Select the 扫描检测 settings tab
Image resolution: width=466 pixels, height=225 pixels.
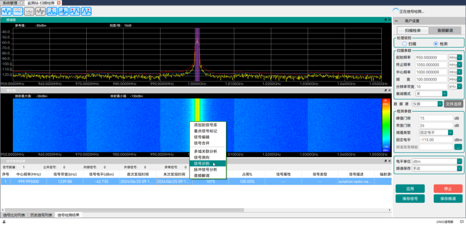(413, 31)
